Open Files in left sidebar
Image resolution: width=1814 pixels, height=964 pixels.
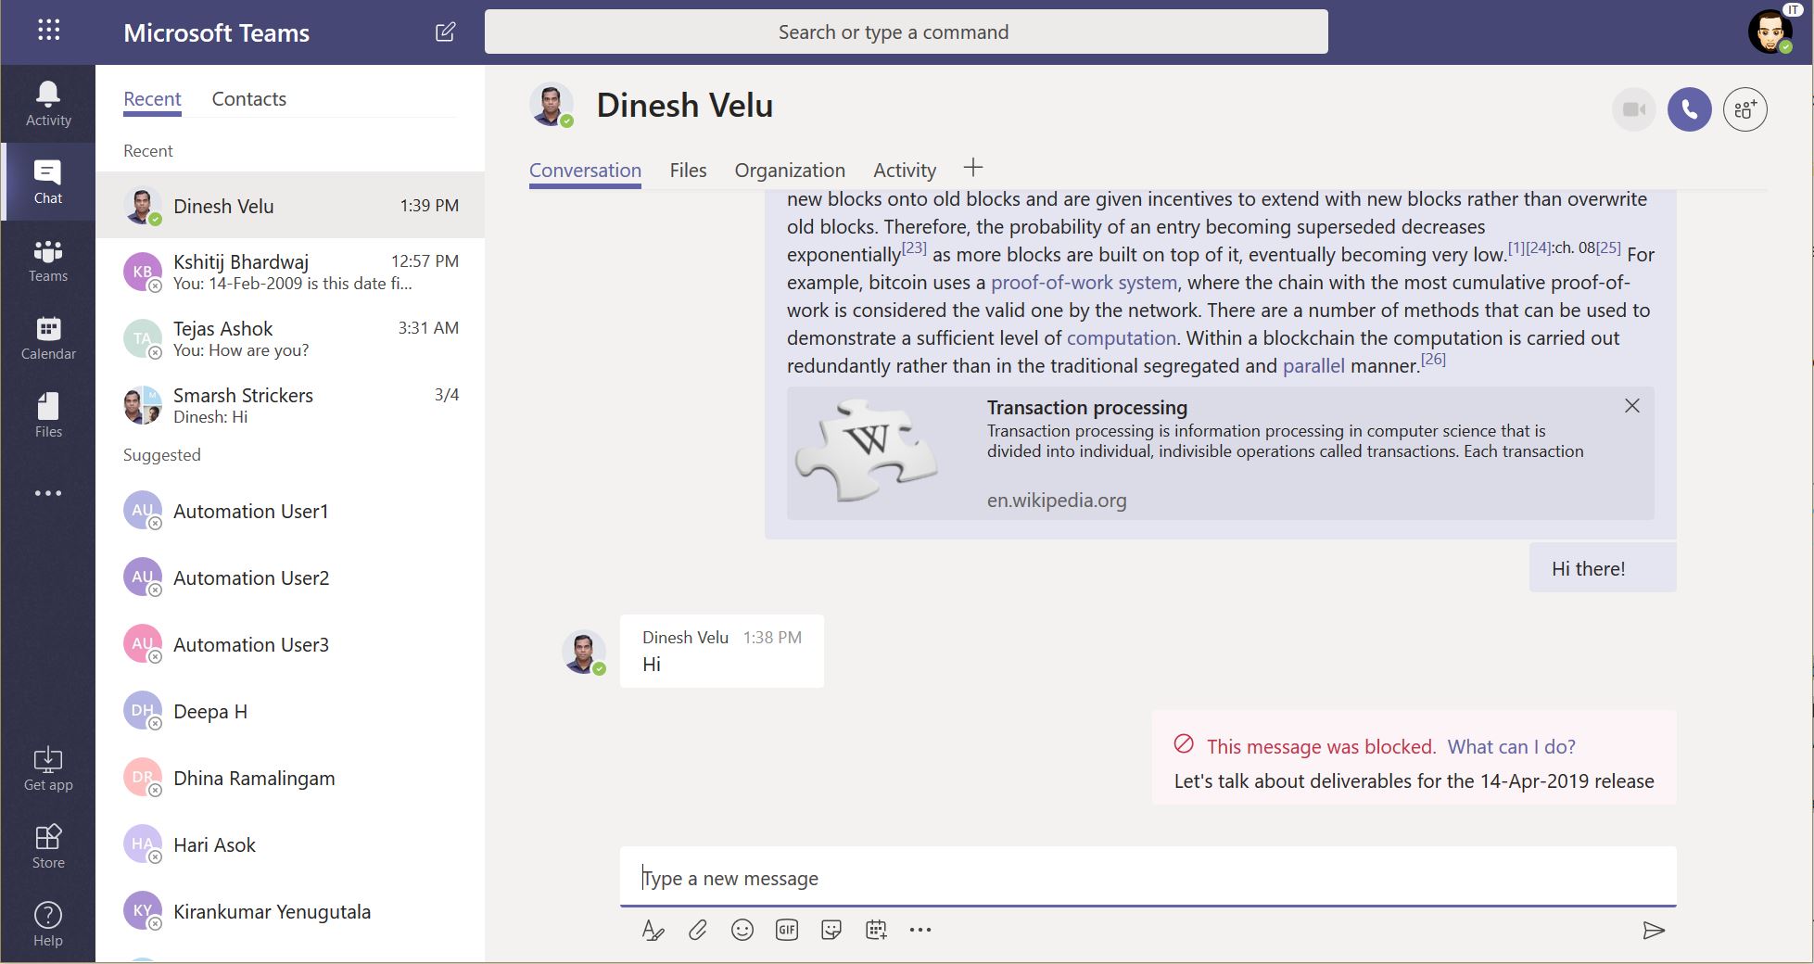[48, 415]
